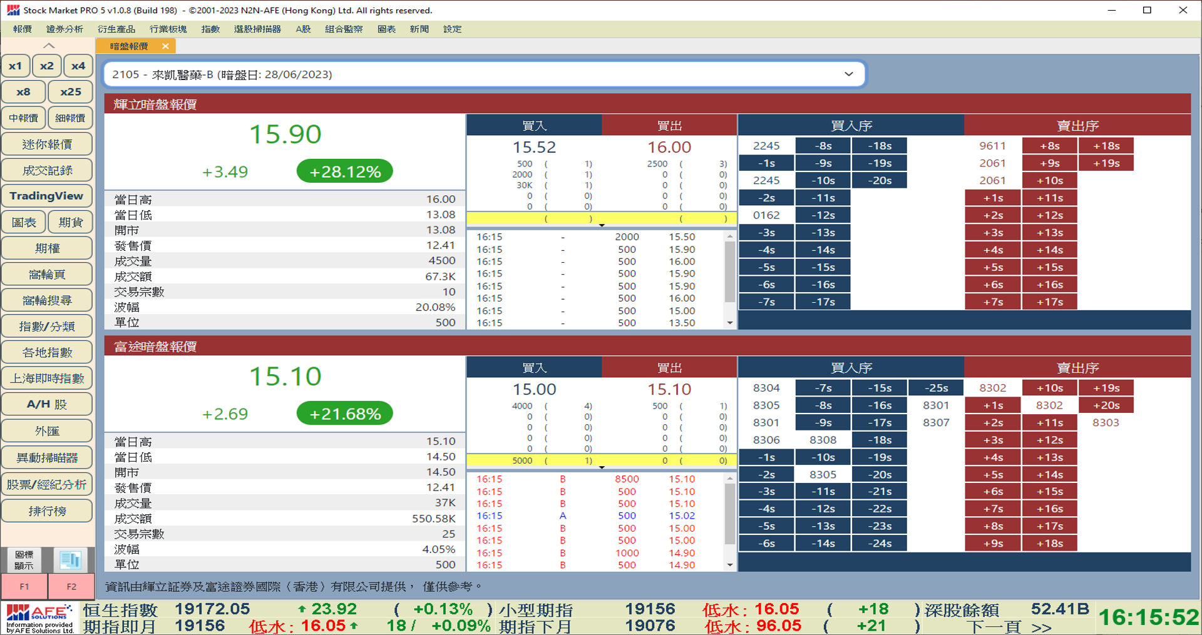Open 迷你報價 panel
This screenshot has width=1202, height=635.
[47, 145]
